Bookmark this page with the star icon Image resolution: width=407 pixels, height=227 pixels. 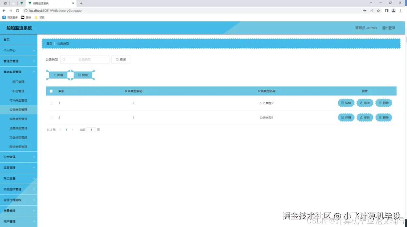[x=379, y=10]
